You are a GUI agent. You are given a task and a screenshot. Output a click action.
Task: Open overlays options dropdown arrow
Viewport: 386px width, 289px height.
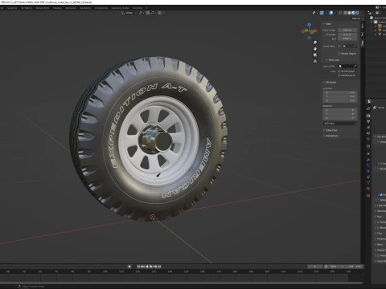tap(335, 13)
